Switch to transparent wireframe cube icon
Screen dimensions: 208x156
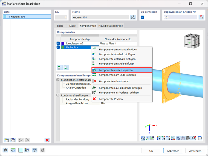click(183, 138)
